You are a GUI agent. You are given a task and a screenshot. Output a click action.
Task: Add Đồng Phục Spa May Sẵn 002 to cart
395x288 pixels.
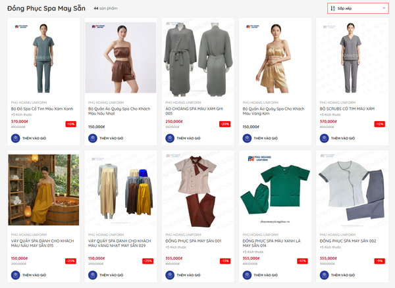pyautogui.click(x=324, y=275)
